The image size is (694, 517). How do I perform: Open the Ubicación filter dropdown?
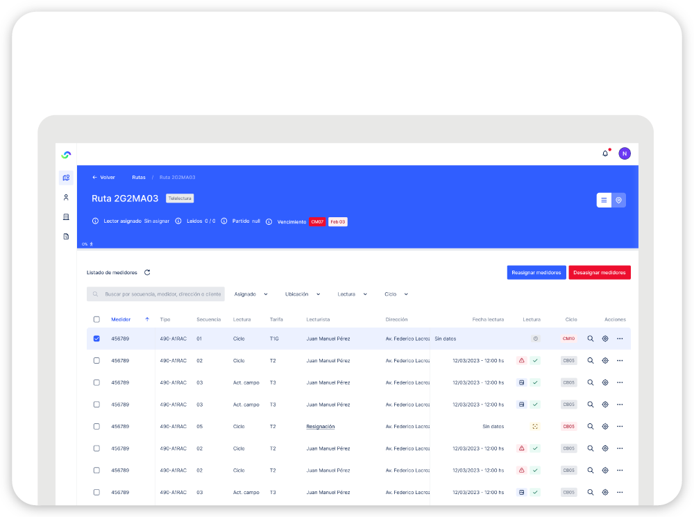(x=303, y=294)
